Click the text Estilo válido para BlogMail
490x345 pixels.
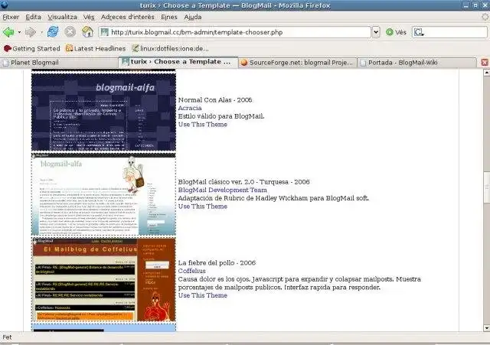[221, 116]
